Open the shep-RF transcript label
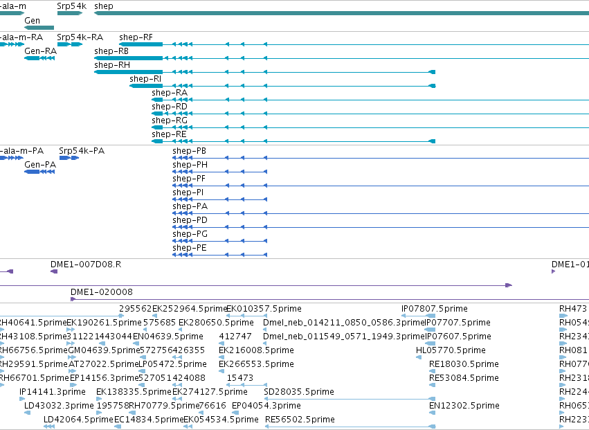The width and height of the screenshot is (589, 430). click(136, 37)
